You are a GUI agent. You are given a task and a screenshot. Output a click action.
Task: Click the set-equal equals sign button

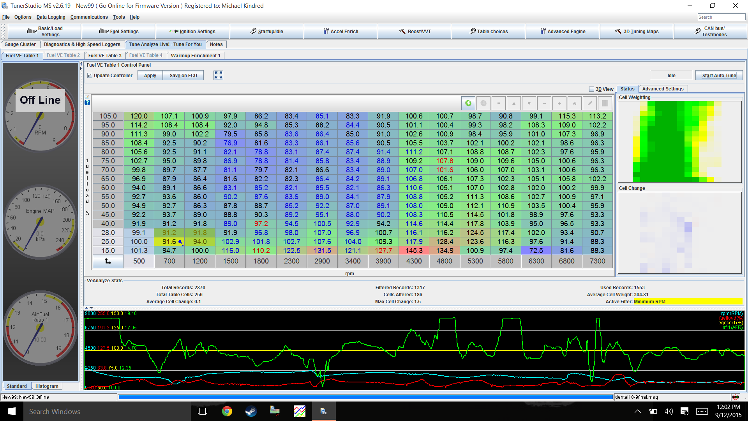[x=498, y=103]
